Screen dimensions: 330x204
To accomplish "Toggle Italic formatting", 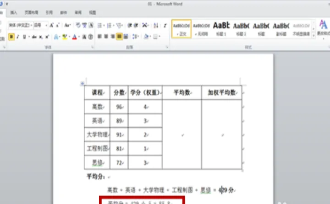I will click(18, 37).
